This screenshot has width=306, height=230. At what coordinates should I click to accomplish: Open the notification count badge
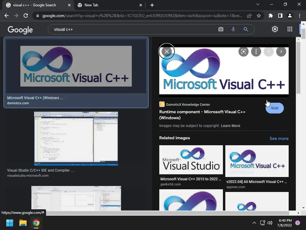[298, 223]
